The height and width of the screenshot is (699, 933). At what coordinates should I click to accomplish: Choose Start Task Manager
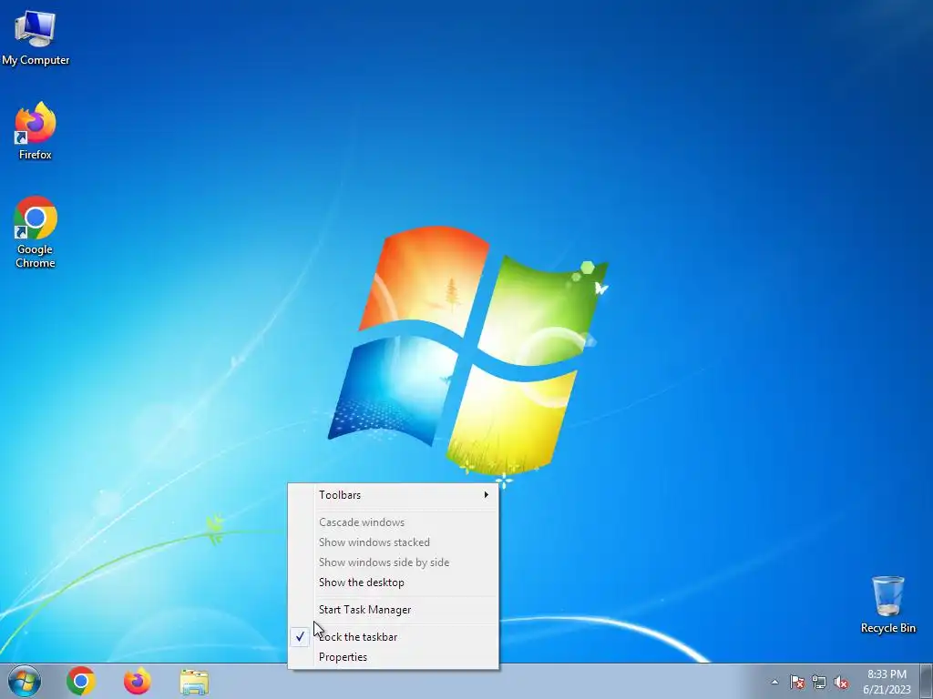click(394, 609)
